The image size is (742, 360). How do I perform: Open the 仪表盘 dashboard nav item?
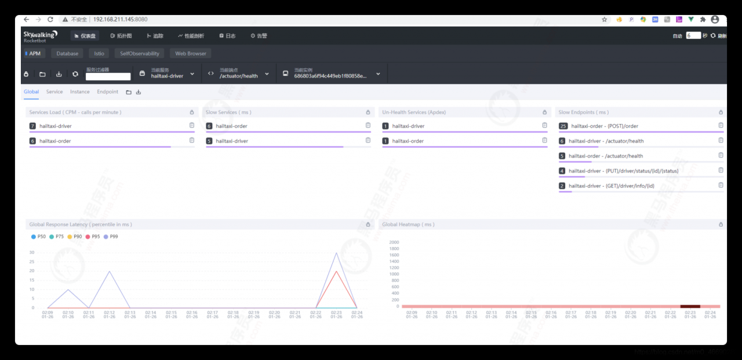85,36
